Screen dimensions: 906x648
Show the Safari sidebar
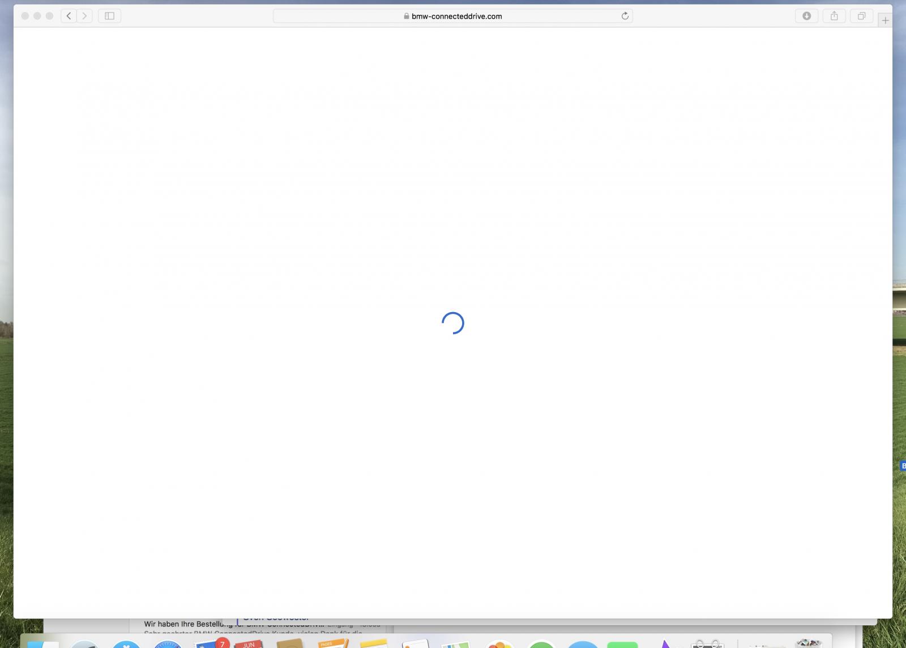click(110, 16)
